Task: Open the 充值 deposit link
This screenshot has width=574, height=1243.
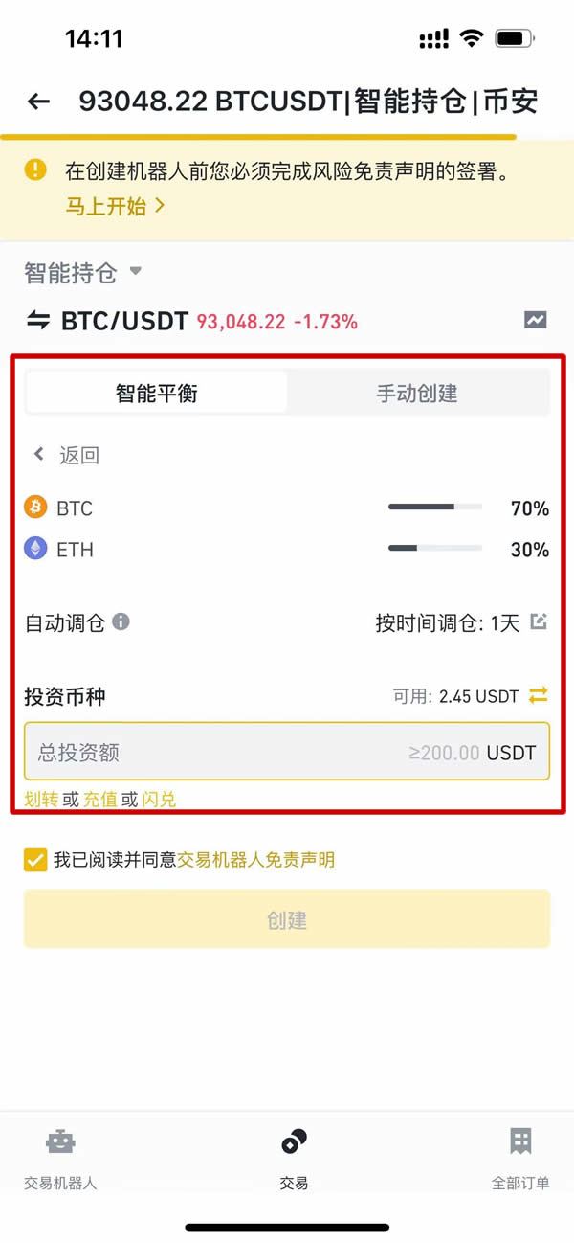Action: [99, 800]
